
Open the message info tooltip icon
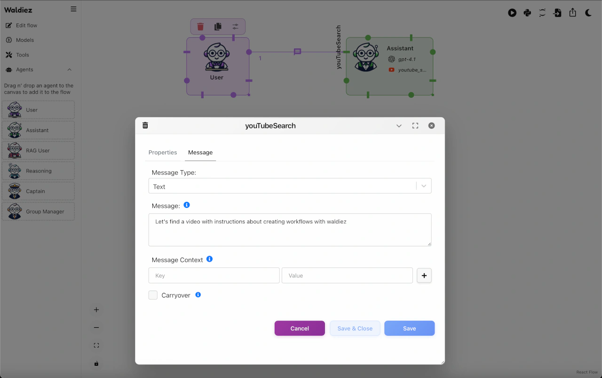[x=187, y=205]
